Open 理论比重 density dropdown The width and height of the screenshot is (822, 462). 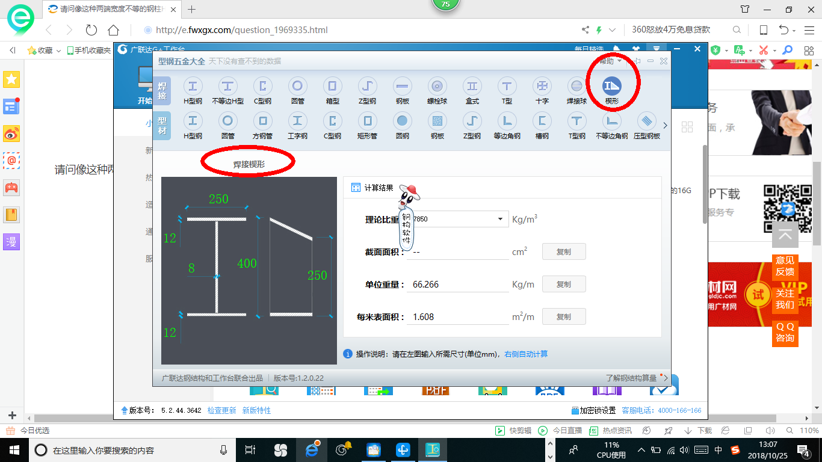500,219
